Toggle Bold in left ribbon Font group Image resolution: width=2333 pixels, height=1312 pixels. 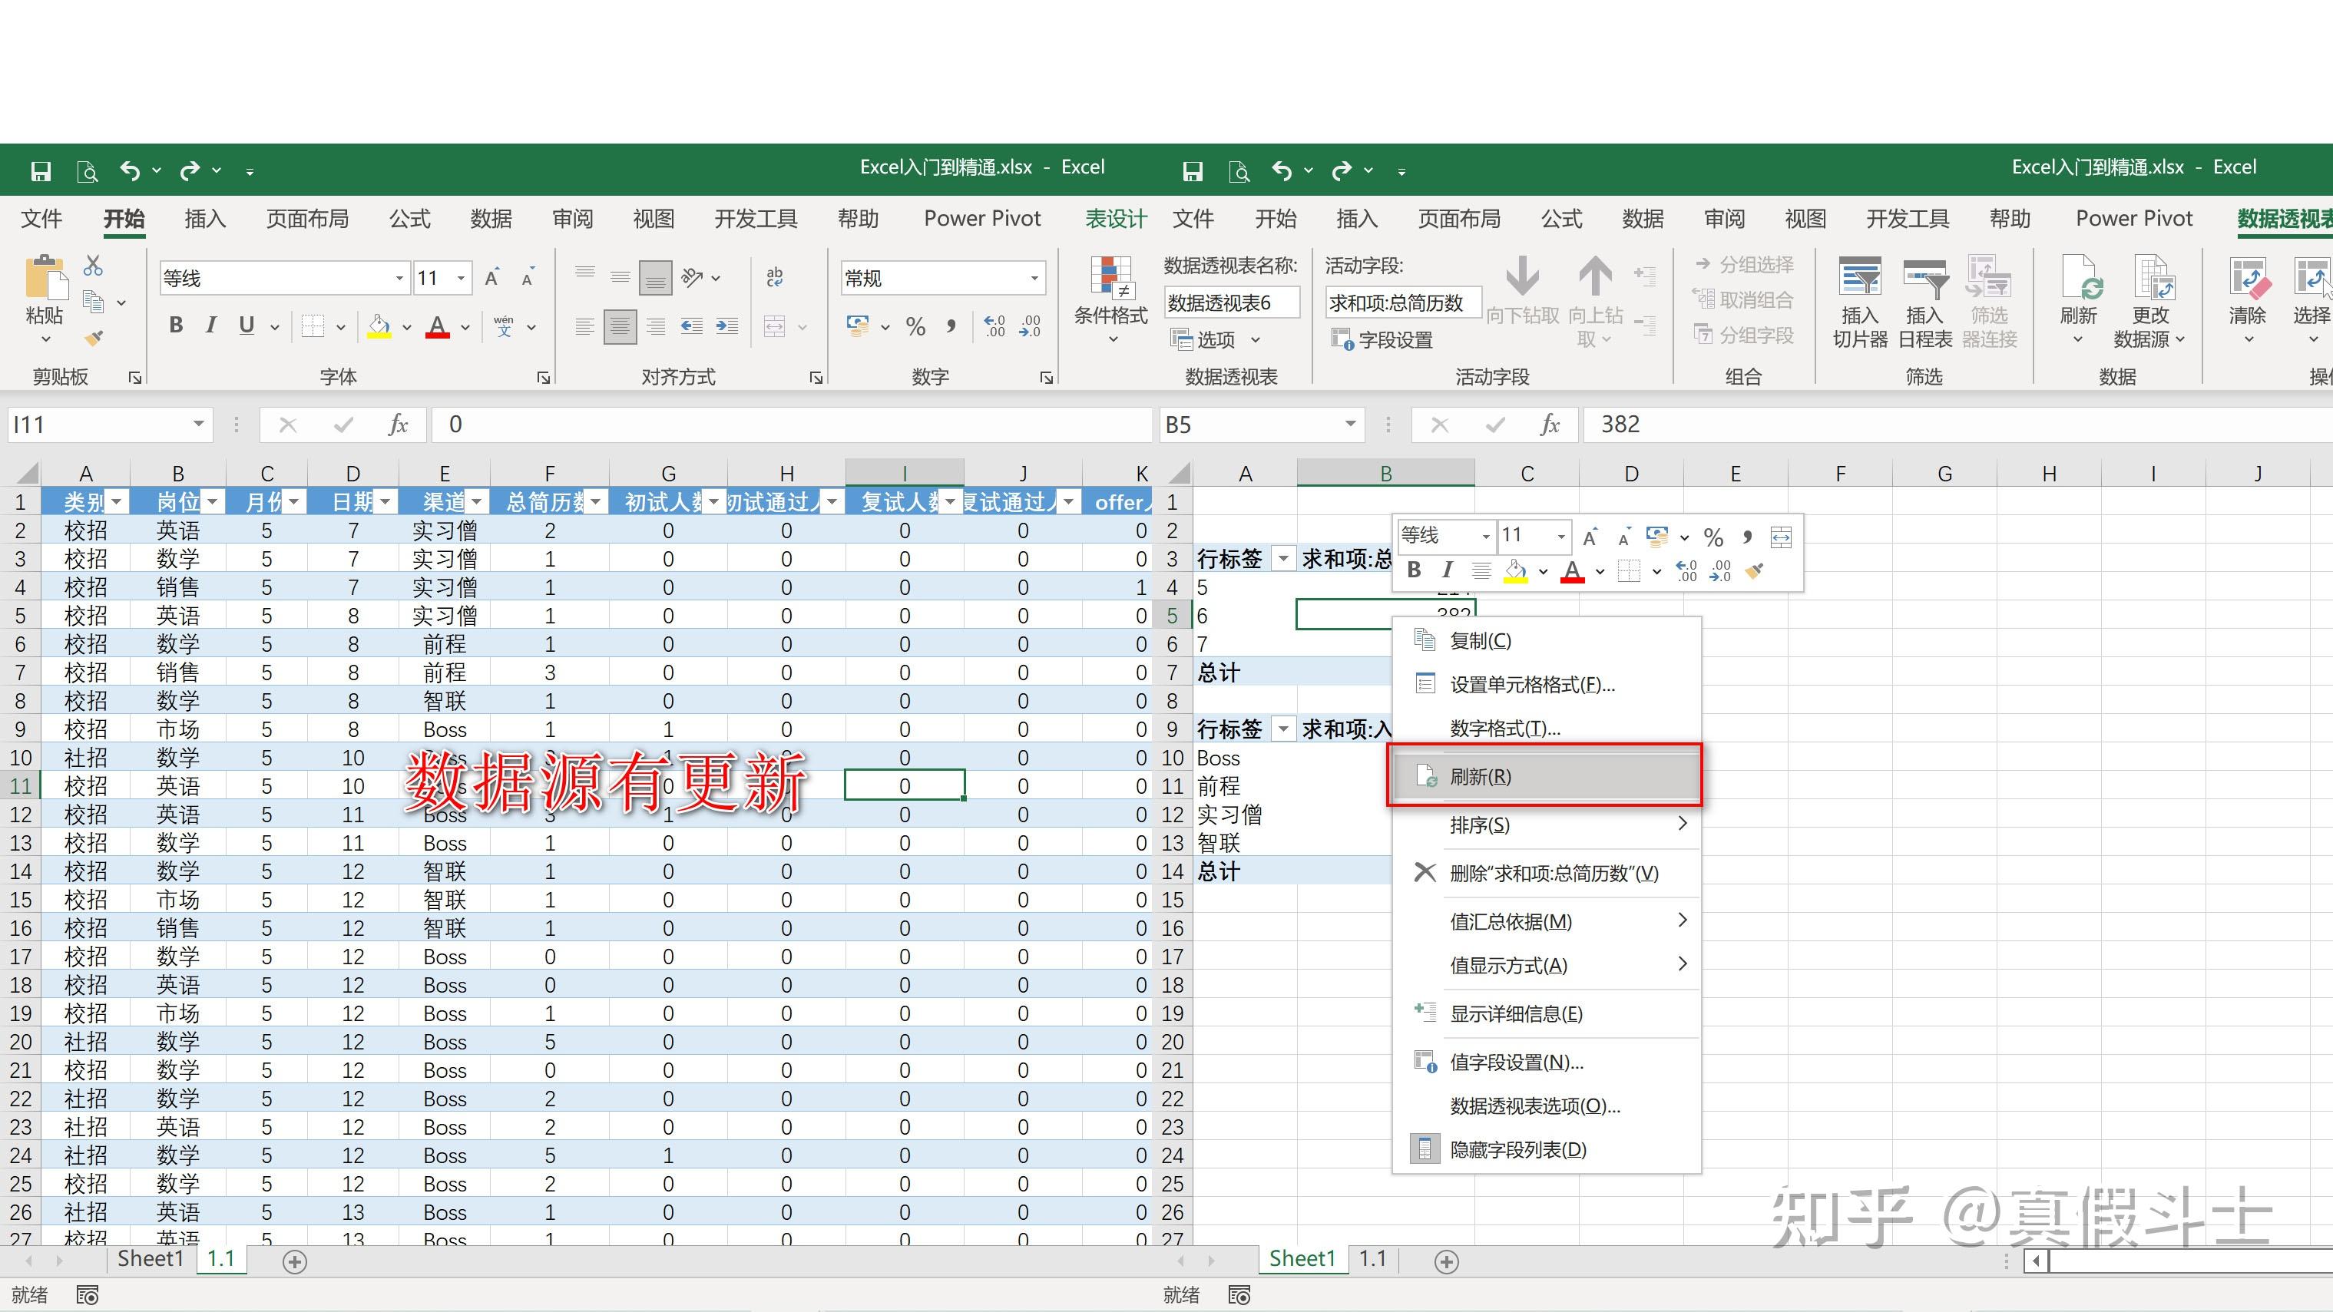point(177,326)
